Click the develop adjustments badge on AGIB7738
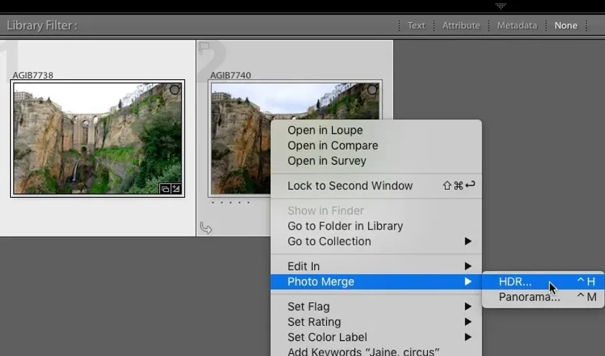This screenshot has height=356, width=605. pyautogui.click(x=176, y=188)
